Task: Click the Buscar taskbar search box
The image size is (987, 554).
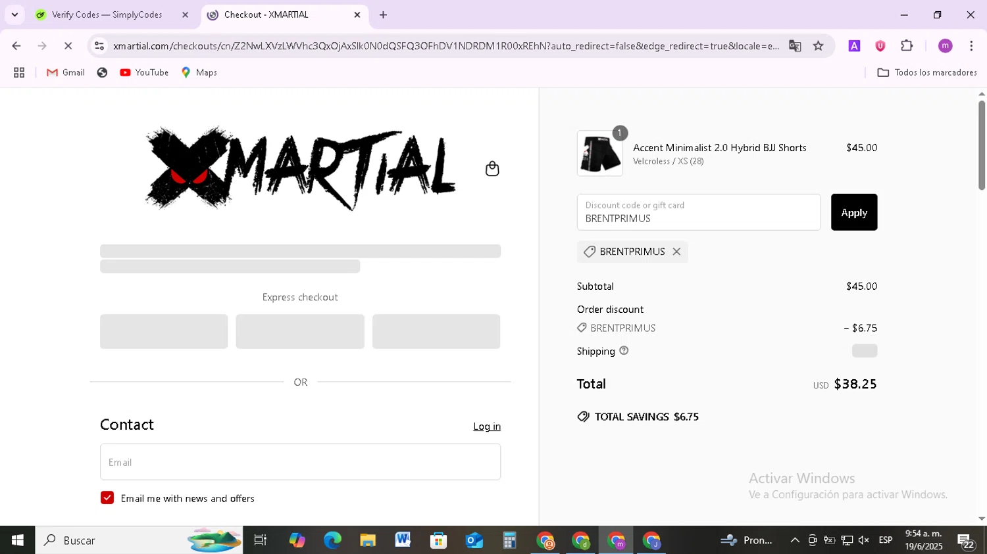Action: (x=139, y=540)
